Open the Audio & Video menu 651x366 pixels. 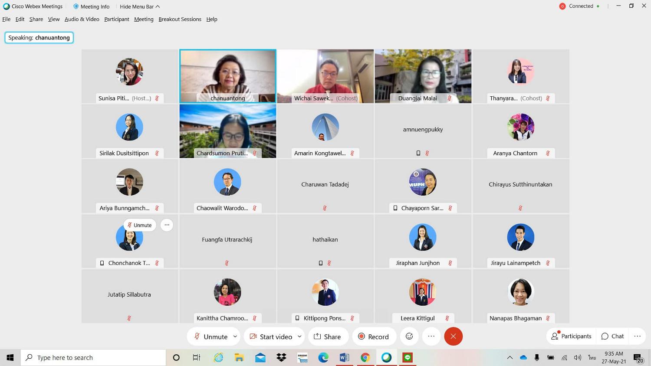82,19
